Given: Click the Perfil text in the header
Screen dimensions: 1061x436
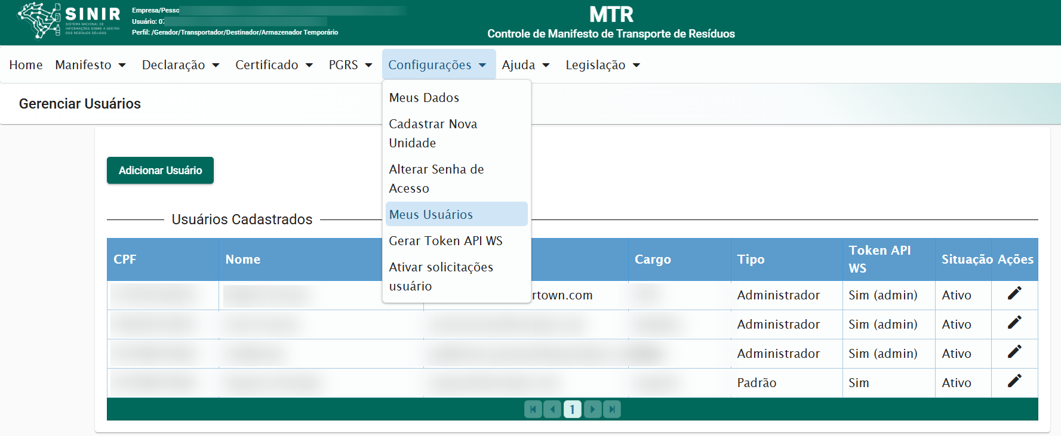Looking at the screenshot, I should 235,32.
